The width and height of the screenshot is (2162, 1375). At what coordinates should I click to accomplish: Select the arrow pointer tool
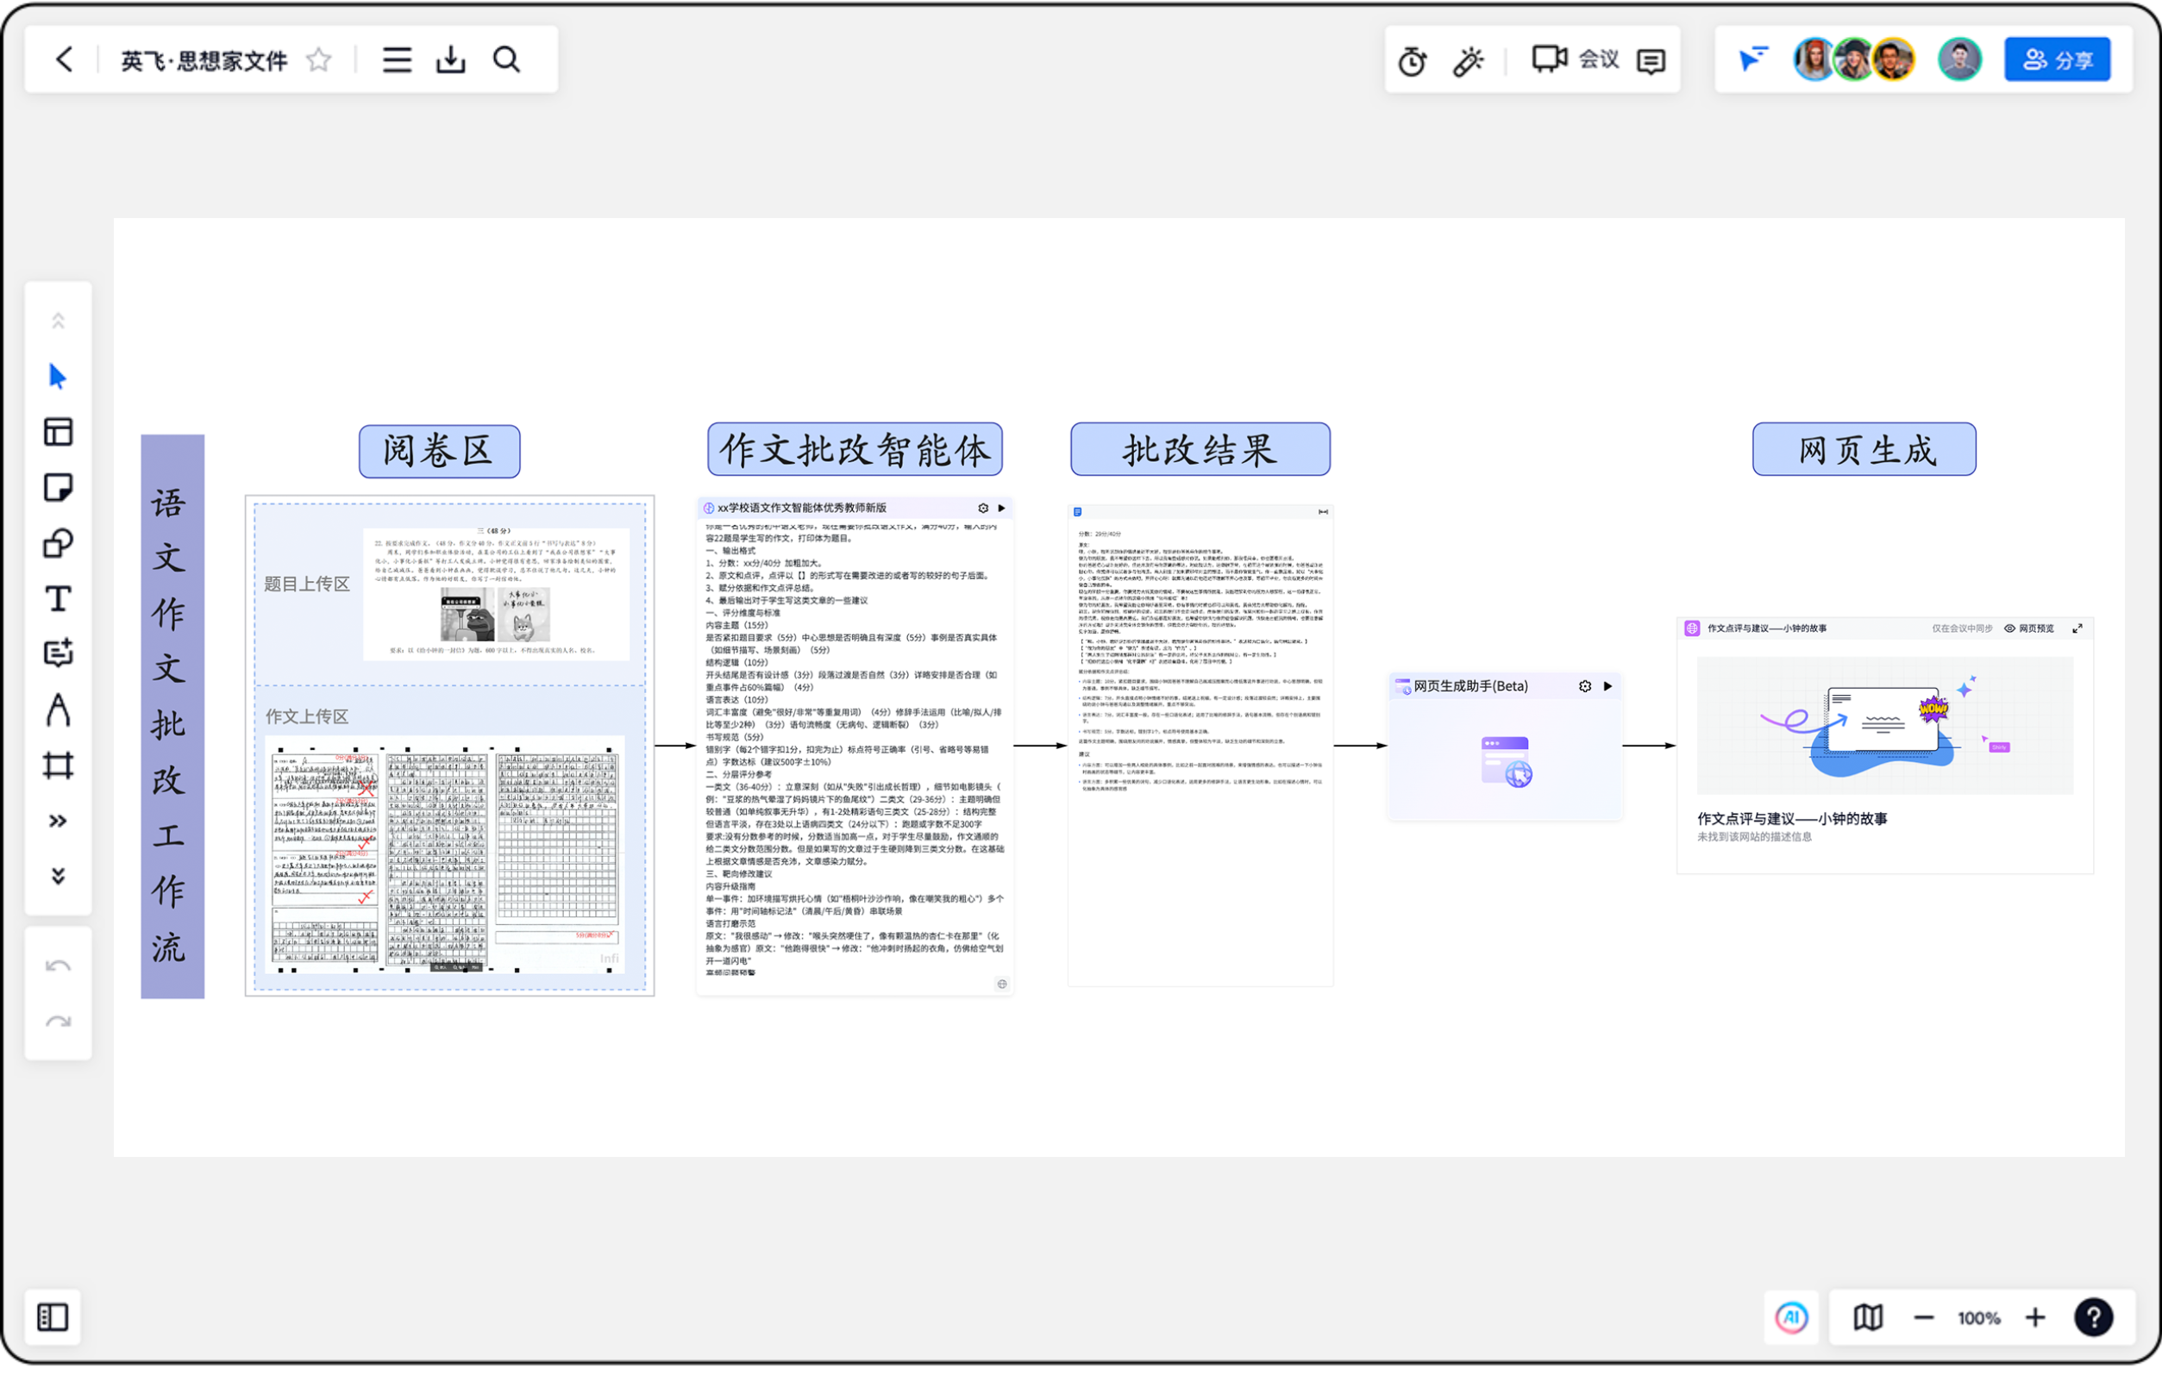tap(58, 377)
